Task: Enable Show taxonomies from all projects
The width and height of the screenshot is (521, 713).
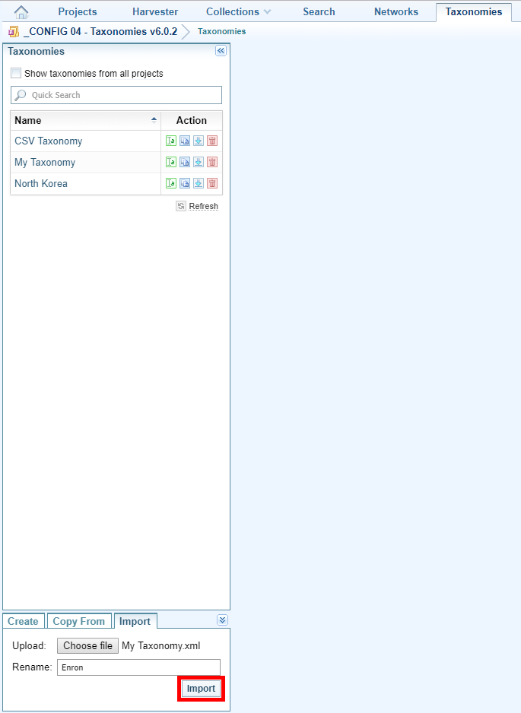Action: tap(16, 74)
